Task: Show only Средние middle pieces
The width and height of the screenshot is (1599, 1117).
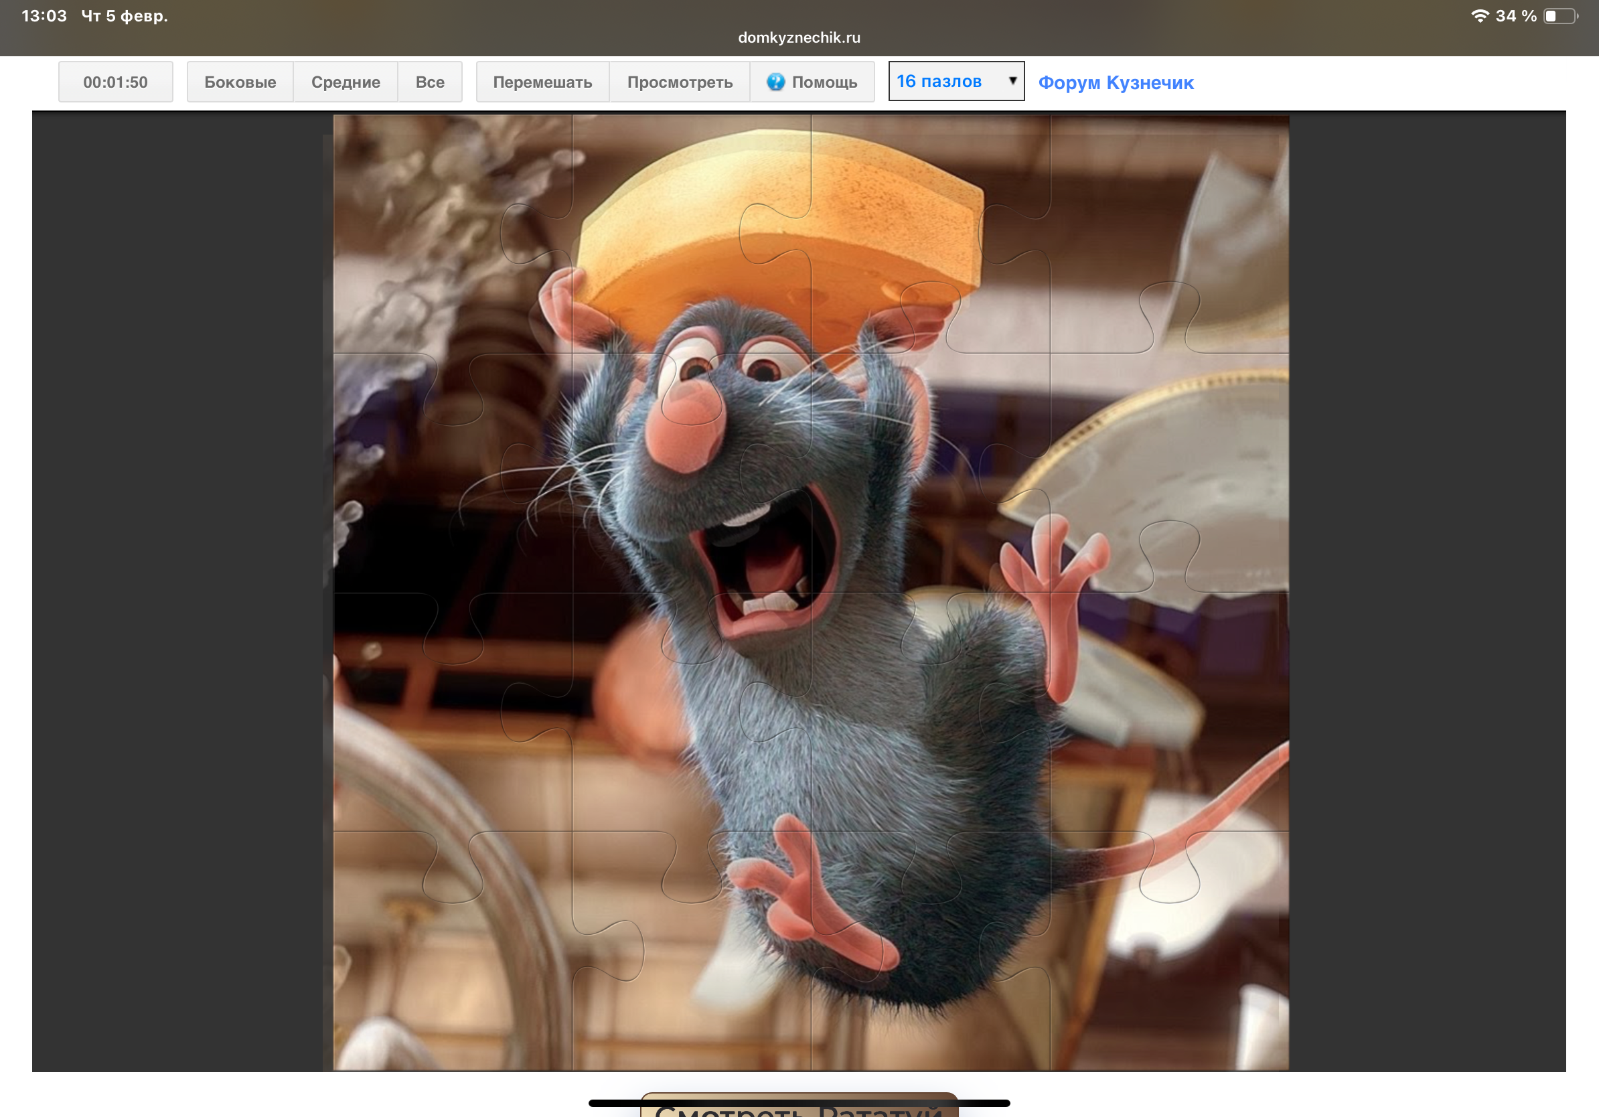Action: tap(346, 82)
